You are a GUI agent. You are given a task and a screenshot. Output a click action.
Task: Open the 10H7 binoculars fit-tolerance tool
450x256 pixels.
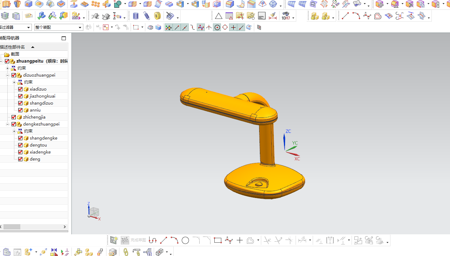coord(286,16)
